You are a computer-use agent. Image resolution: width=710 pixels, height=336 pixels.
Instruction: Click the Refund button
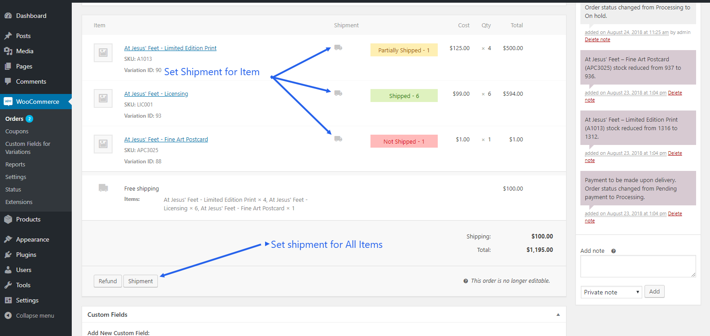108,281
